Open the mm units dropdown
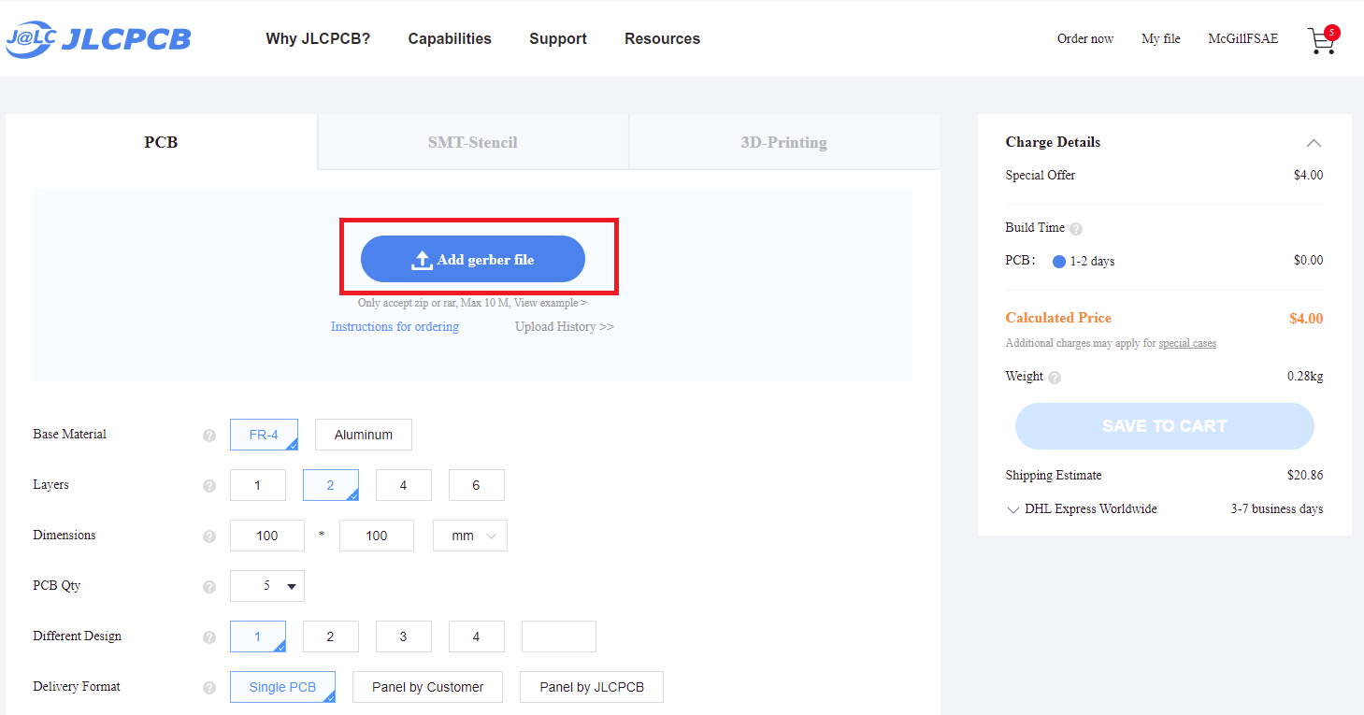 tap(470, 536)
